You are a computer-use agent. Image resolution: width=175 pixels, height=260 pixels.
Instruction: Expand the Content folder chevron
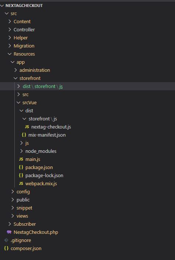(x=10, y=21)
